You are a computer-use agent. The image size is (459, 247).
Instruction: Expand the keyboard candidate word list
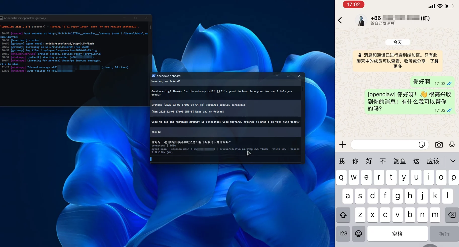[x=453, y=161]
